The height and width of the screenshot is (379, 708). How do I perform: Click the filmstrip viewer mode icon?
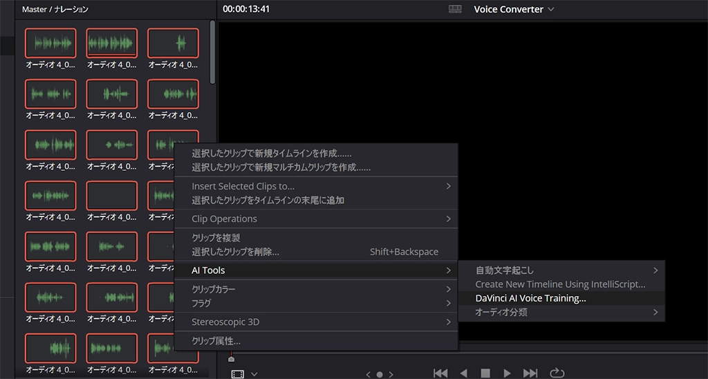click(x=238, y=374)
